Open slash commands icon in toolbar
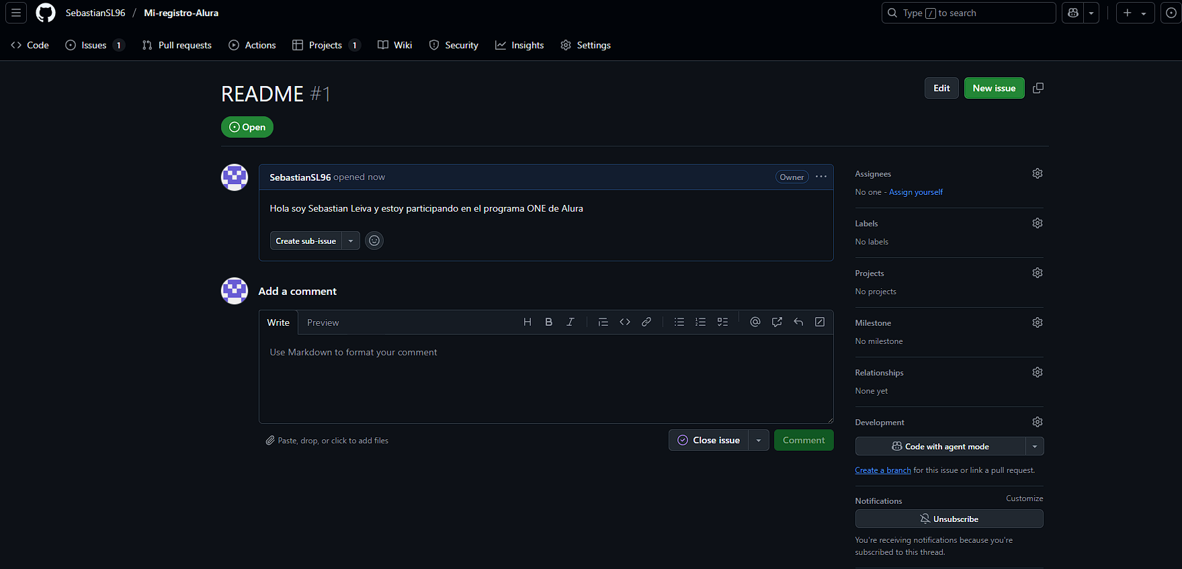This screenshot has width=1182, height=569. click(x=820, y=322)
